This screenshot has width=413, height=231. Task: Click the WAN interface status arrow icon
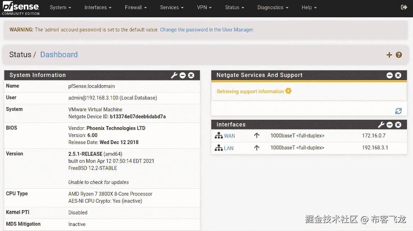[257, 135]
